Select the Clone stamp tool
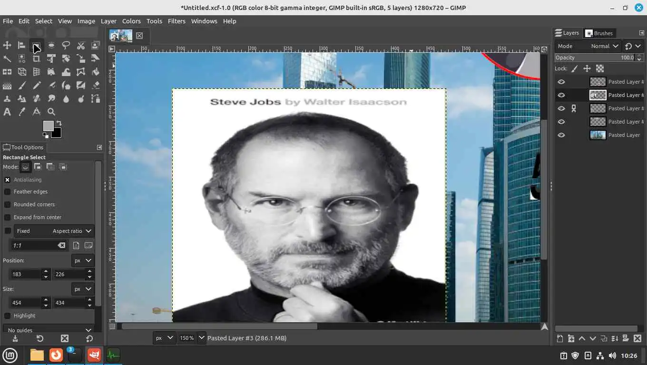The width and height of the screenshot is (647, 365). pyautogui.click(x=7, y=99)
